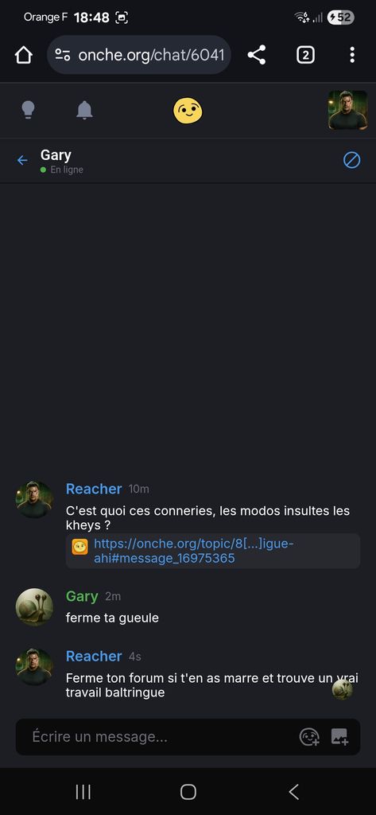Open notifications bell icon
The width and height of the screenshot is (376, 815).
coord(84,110)
